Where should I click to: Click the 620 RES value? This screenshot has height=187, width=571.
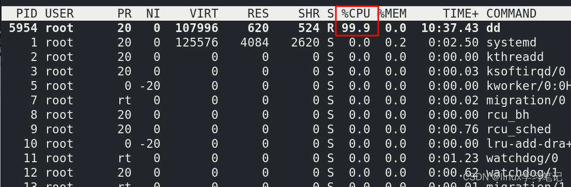[x=258, y=28]
